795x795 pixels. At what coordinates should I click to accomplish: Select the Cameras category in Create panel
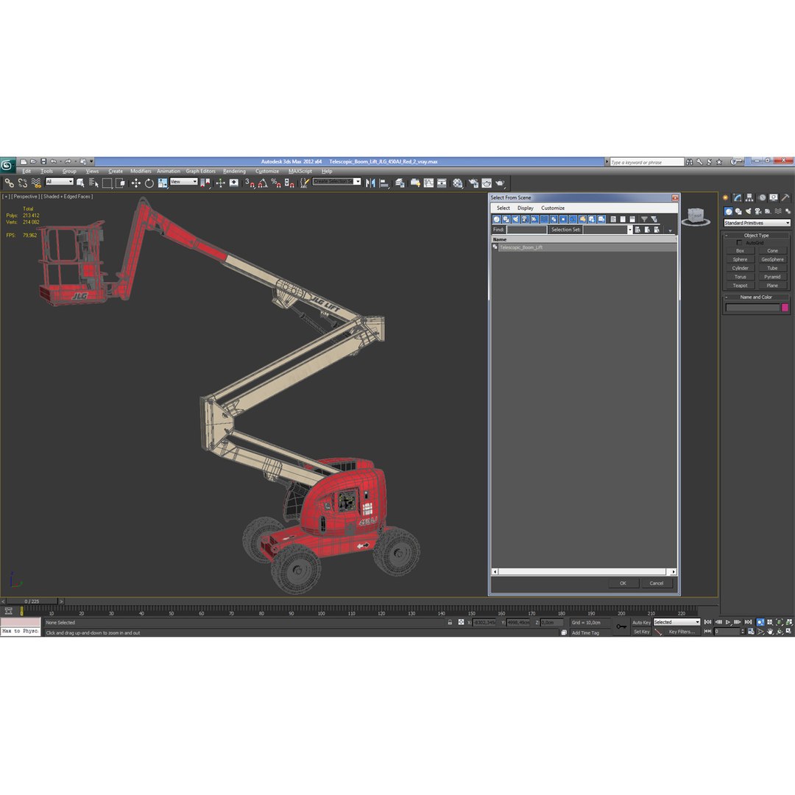pos(758,211)
